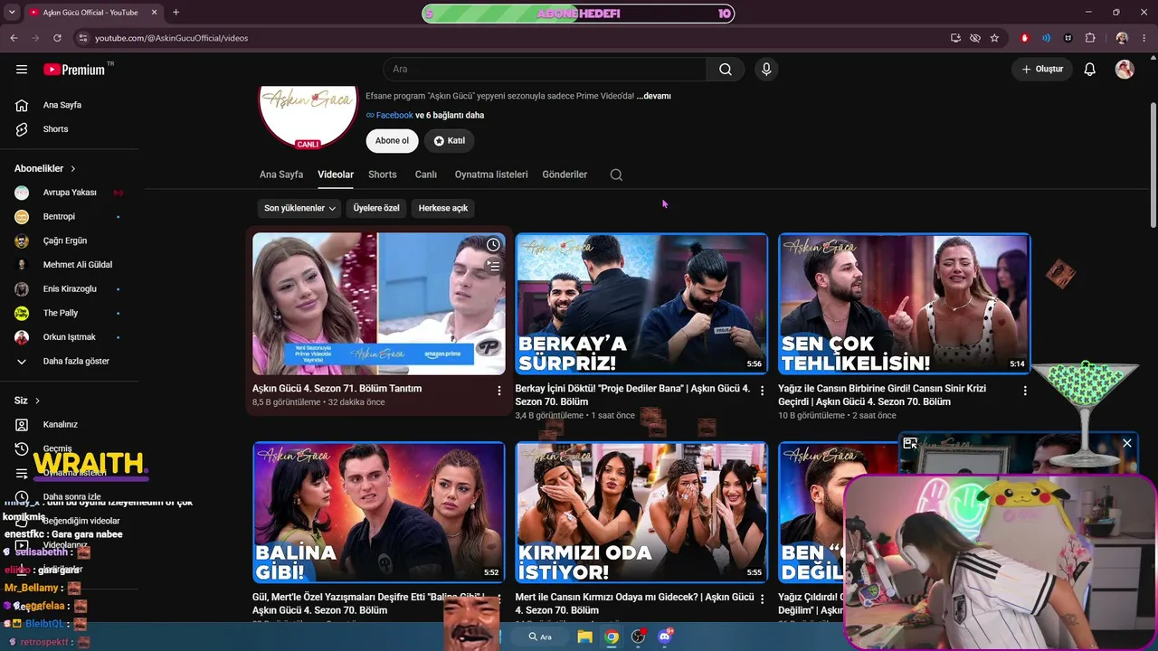Expand the Abonelikler section

[x=45, y=168]
